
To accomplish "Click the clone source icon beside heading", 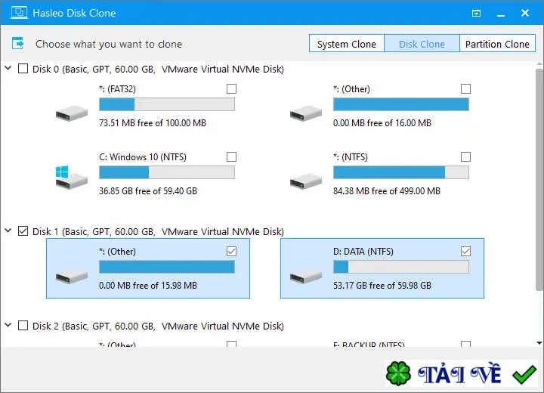I will 18,44.
